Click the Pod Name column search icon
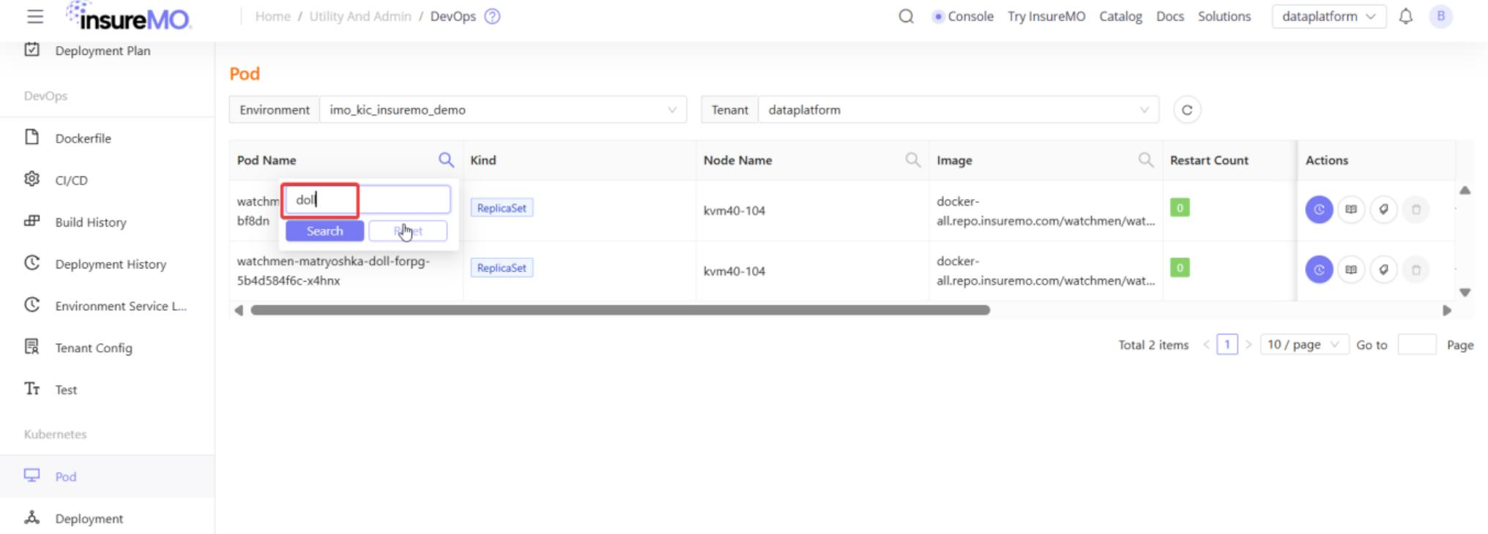The image size is (1488, 534). [446, 159]
